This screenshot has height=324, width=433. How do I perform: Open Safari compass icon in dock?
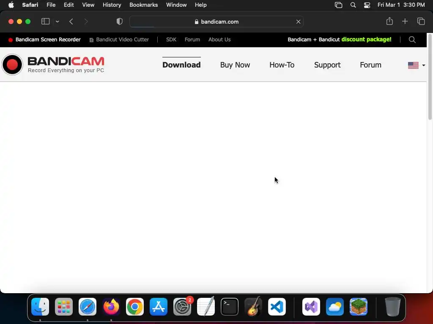click(x=88, y=307)
